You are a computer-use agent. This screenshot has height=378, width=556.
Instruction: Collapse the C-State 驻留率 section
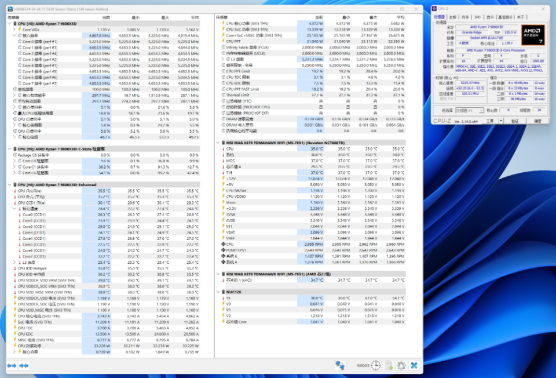[x=10, y=149]
